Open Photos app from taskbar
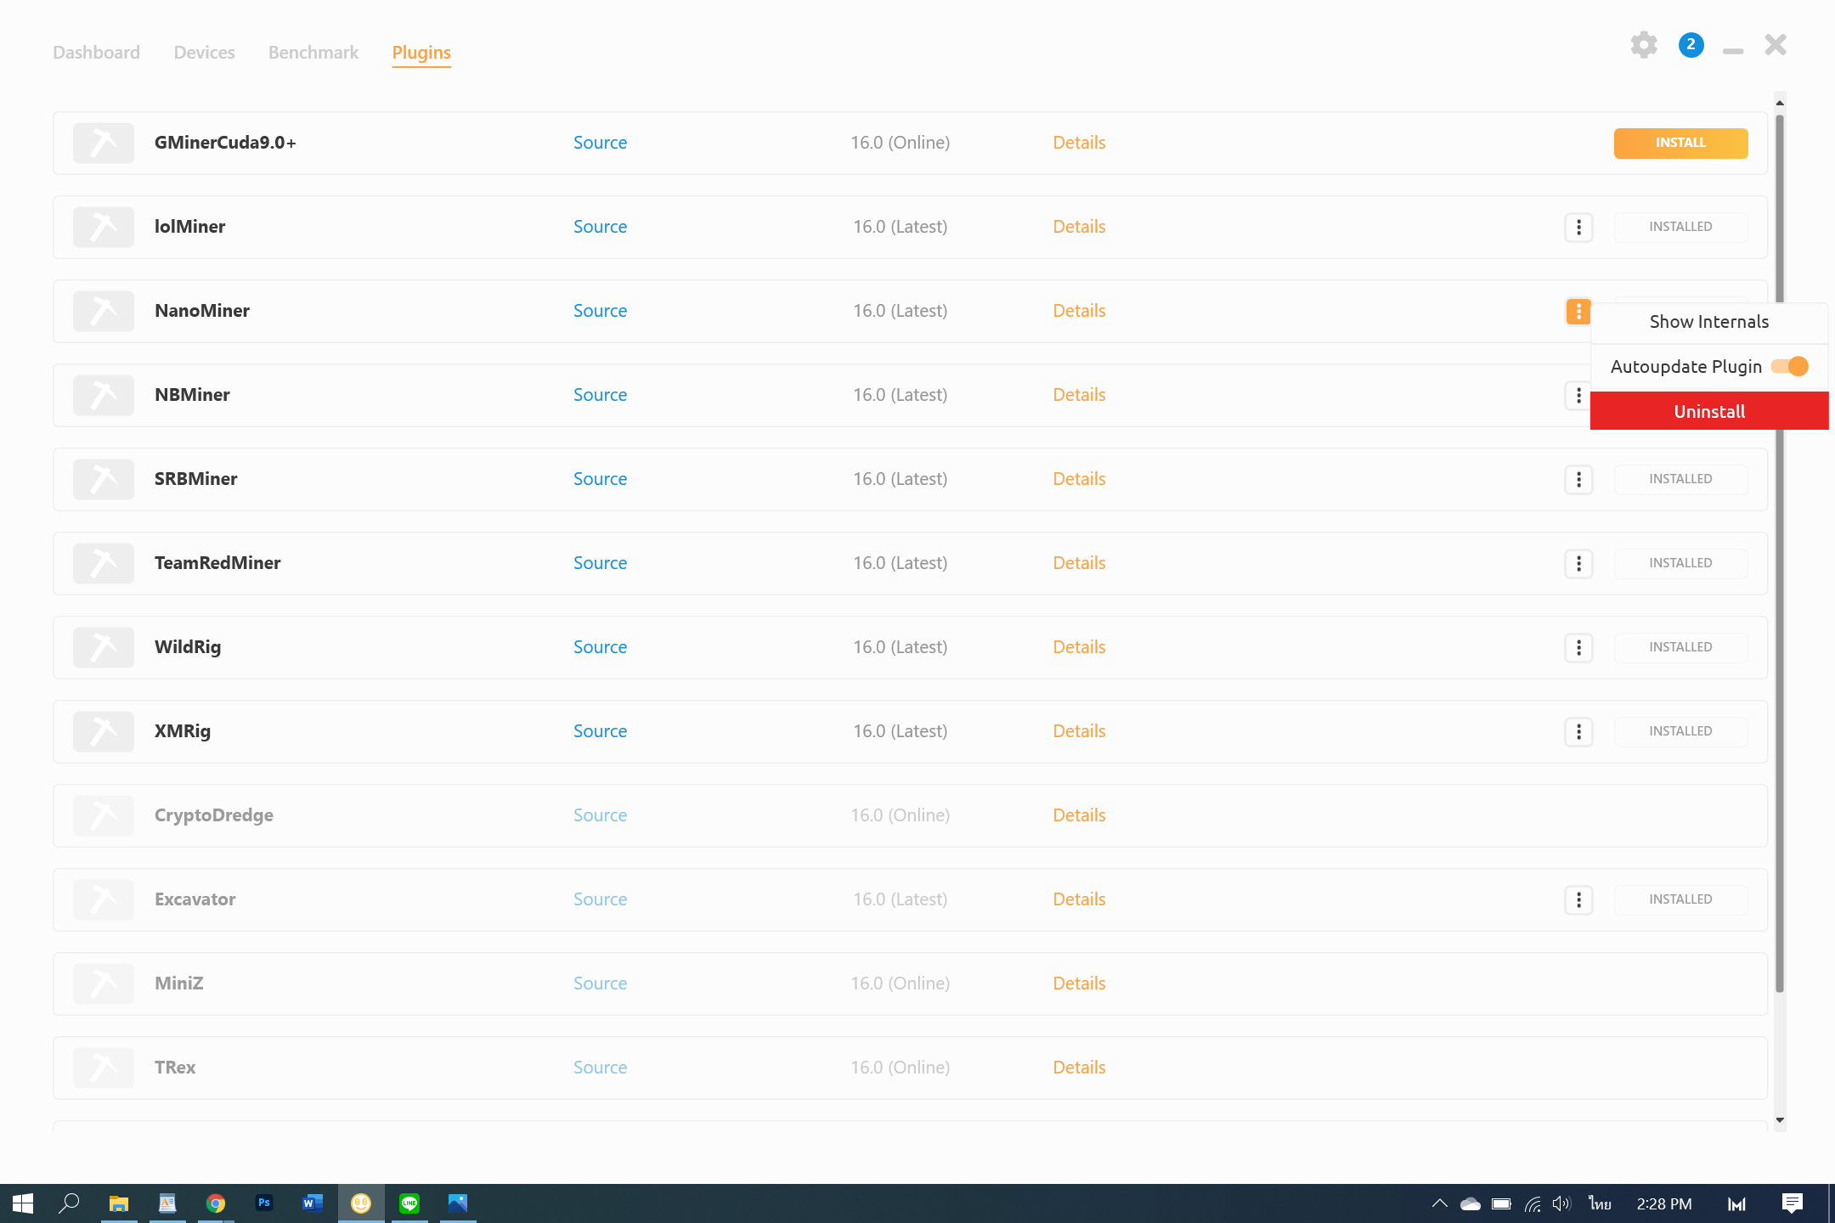Image resolution: width=1835 pixels, height=1223 pixels. pos(458,1203)
